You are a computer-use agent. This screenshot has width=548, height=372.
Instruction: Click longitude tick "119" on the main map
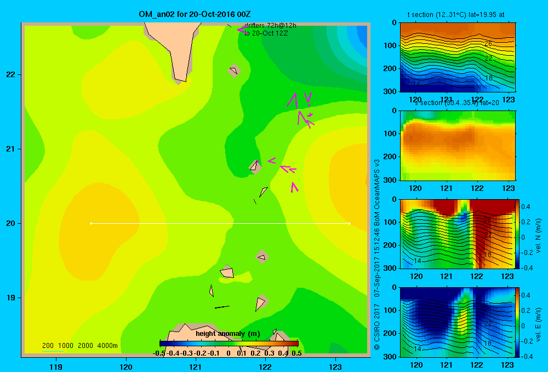pyautogui.click(x=56, y=367)
